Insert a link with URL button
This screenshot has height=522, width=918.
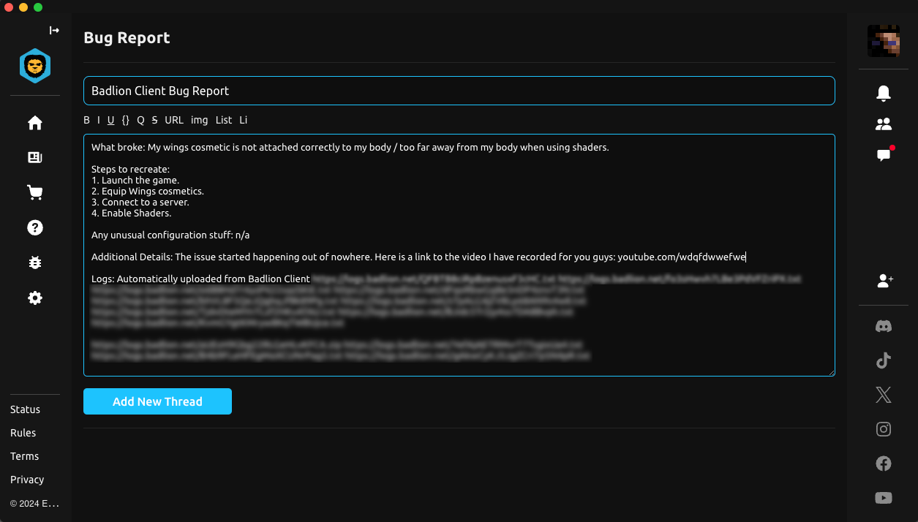click(174, 120)
